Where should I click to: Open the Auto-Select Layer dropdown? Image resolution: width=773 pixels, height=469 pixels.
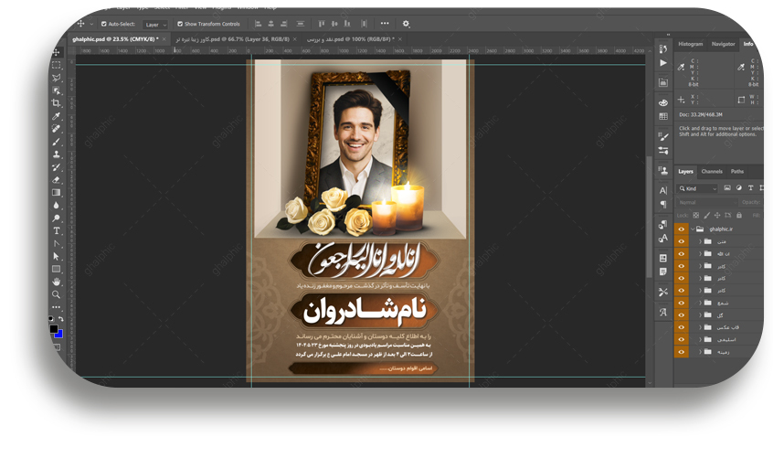155,24
